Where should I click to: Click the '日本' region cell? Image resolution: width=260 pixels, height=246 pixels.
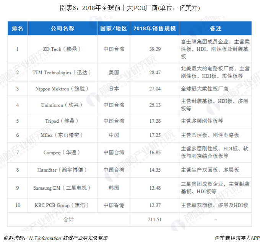[x=114, y=89]
